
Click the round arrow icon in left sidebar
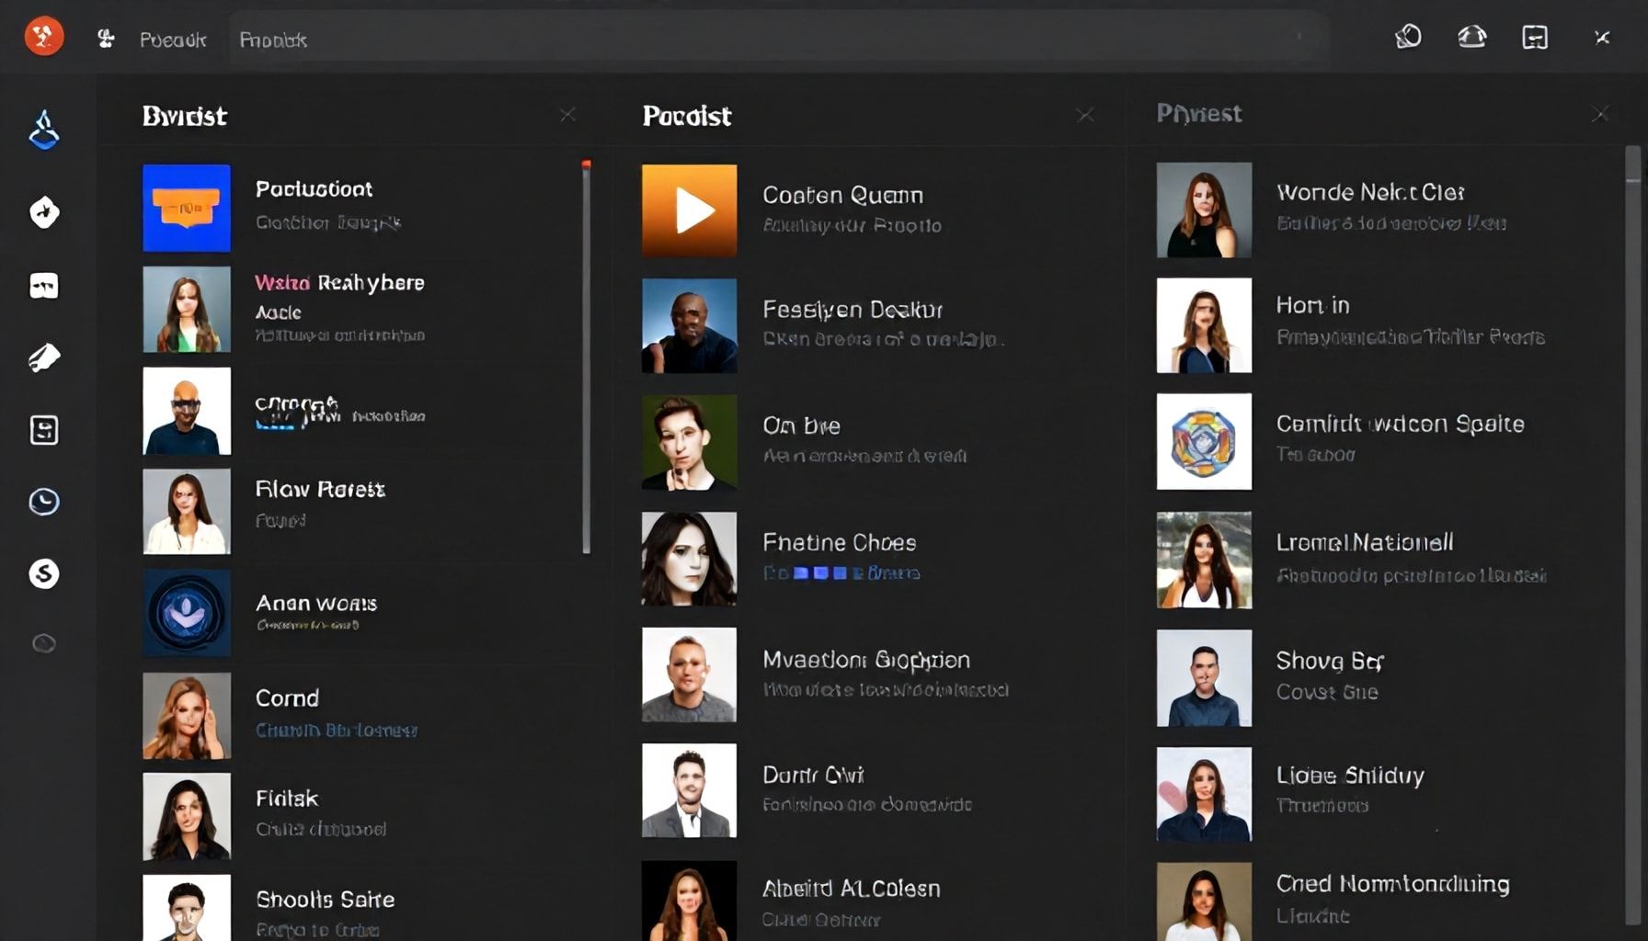[43, 212]
